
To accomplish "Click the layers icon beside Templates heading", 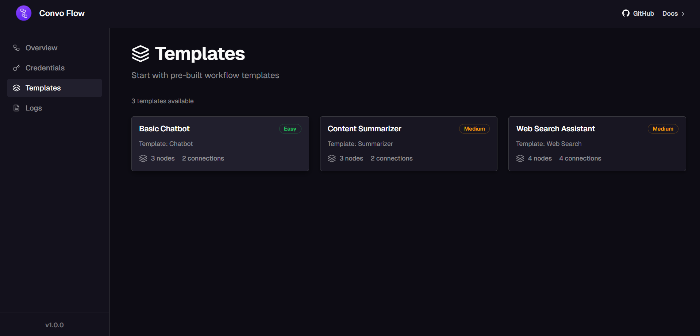I will (x=141, y=54).
